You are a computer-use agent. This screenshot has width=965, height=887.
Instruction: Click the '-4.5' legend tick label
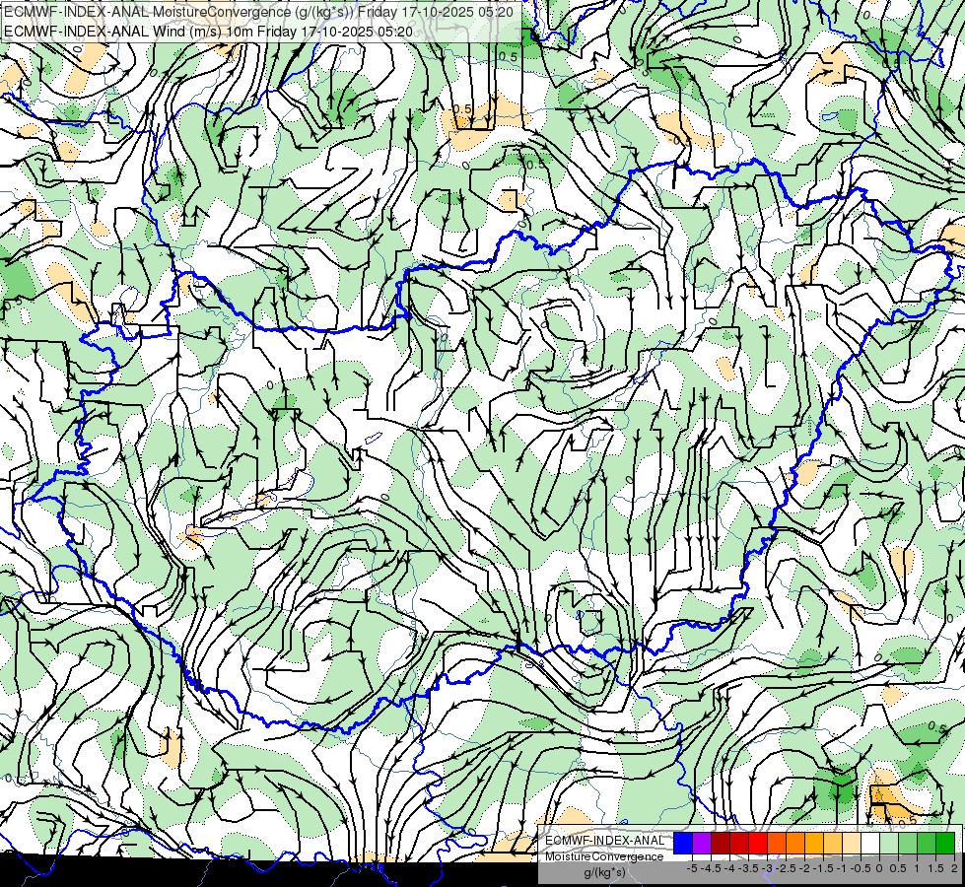711,868
